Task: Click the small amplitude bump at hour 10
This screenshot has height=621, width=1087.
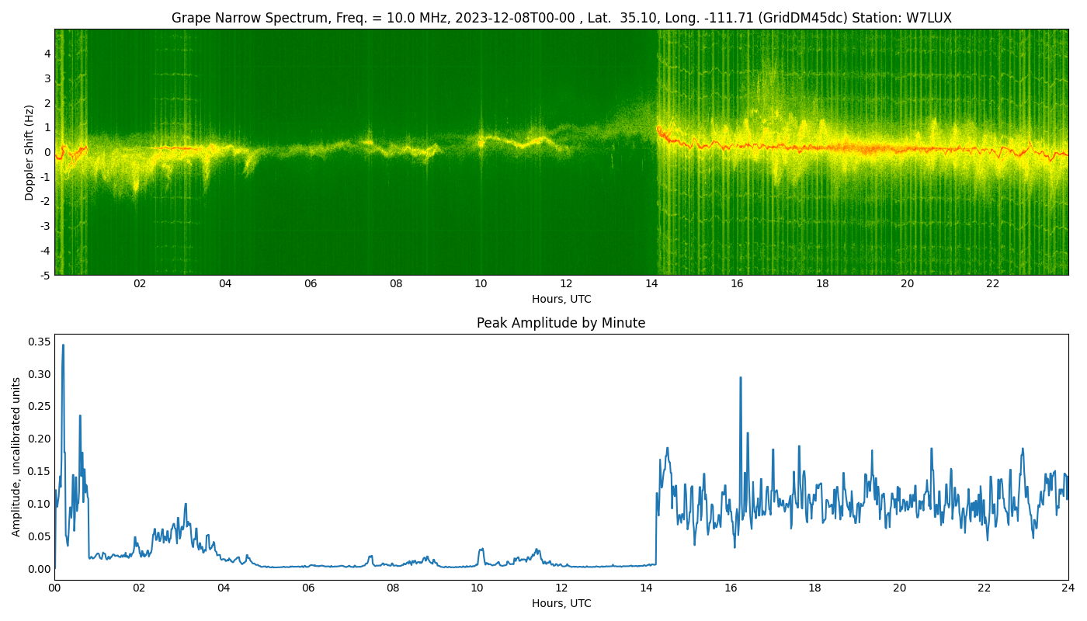Action: point(481,550)
